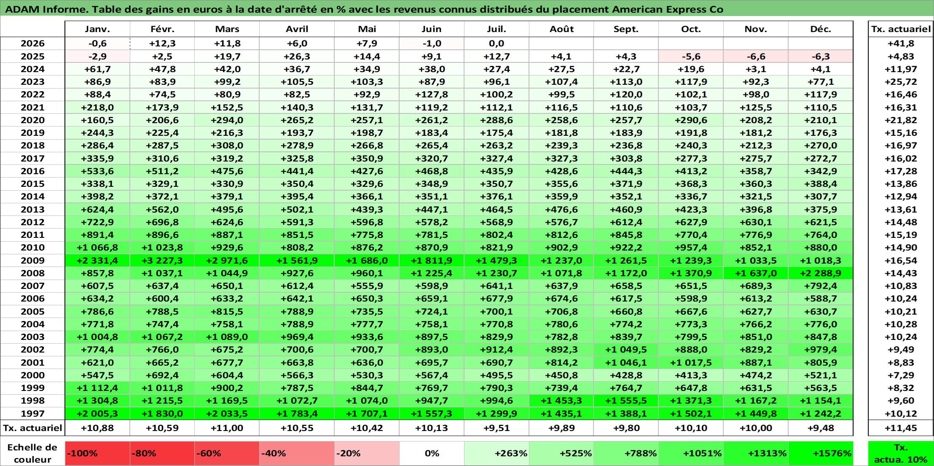Select the '+294,0' cell
934x466 pixels.
click(x=227, y=120)
